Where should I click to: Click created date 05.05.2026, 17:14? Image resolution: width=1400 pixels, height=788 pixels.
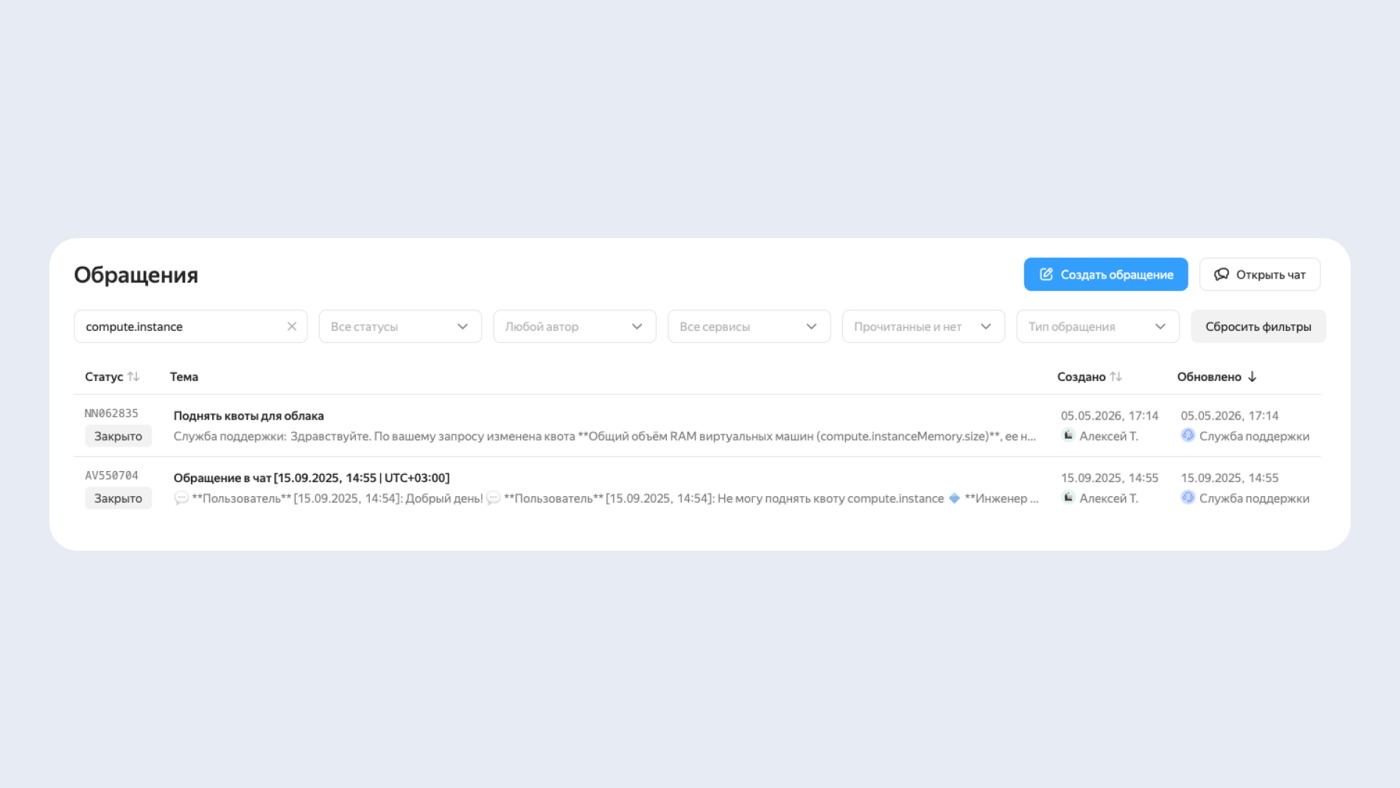point(1109,416)
